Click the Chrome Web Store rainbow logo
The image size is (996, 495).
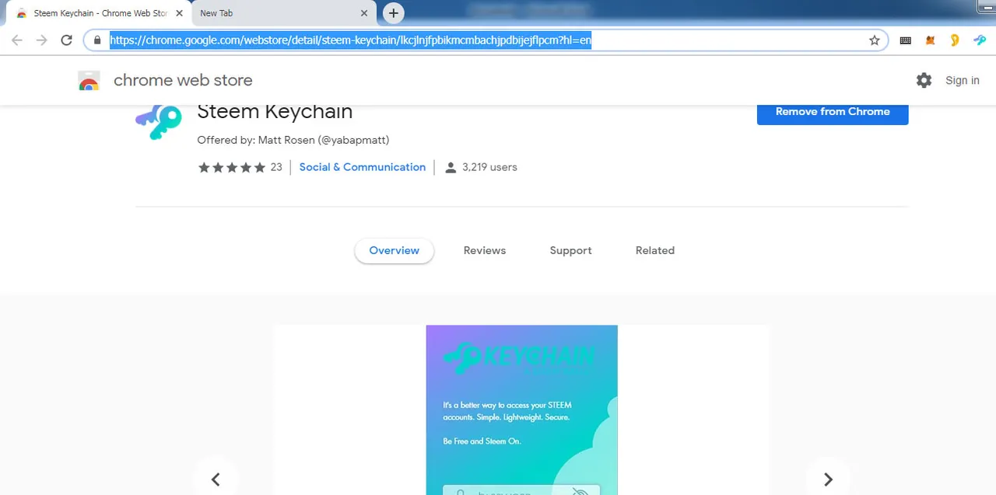pyautogui.click(x=89, y=81)
